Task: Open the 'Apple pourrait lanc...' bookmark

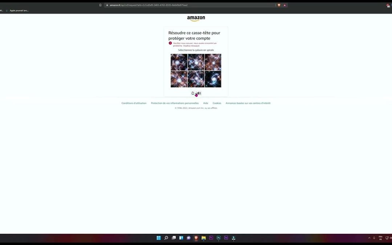Action: coord(17,11)
